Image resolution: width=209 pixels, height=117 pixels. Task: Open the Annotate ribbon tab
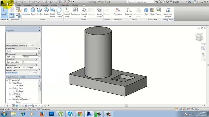point(28,5)
